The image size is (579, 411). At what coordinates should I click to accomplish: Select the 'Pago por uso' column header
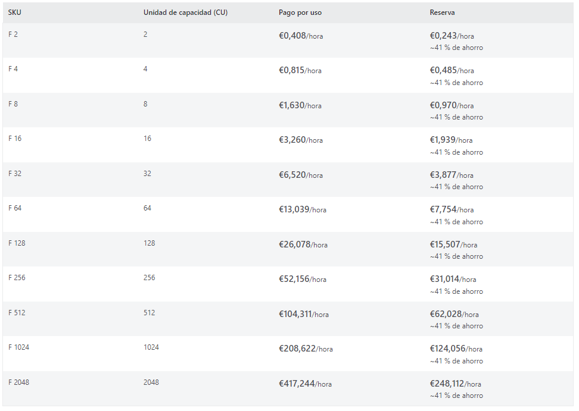(x=300, y=12)
